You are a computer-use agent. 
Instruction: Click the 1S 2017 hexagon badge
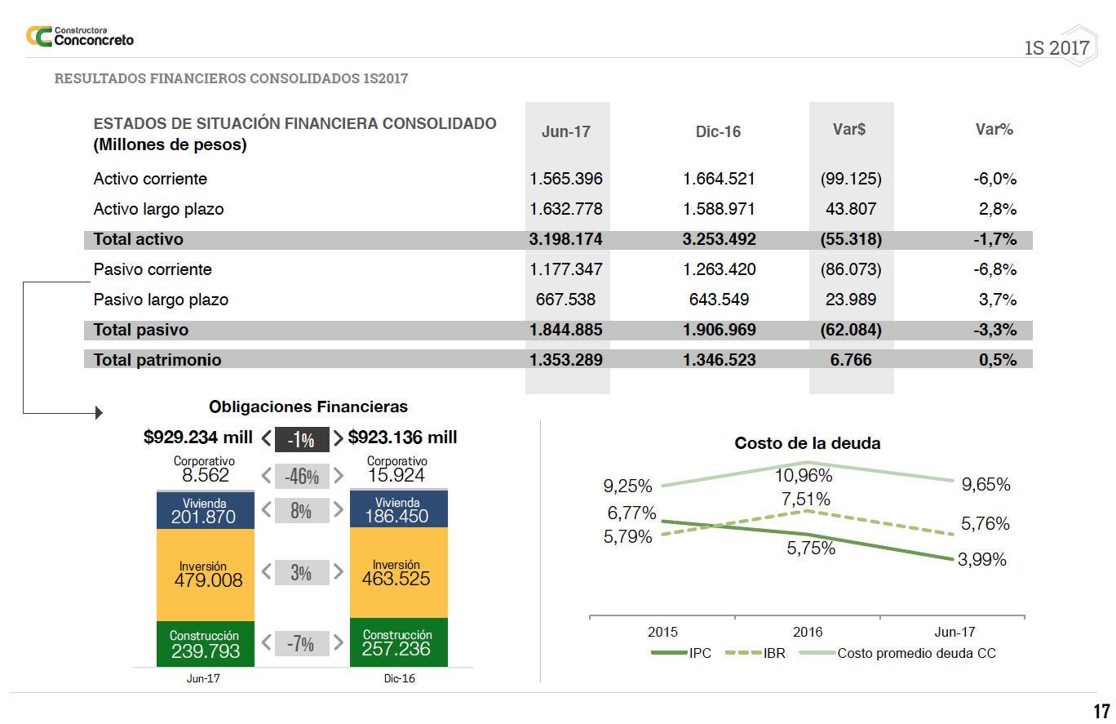click(x=1057, y=47)
